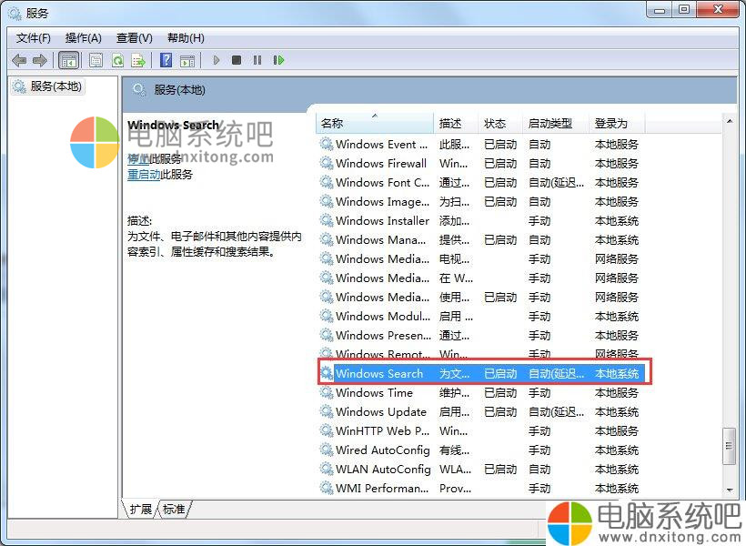Click the gear icon beside Windows Event

pos(327,145)
